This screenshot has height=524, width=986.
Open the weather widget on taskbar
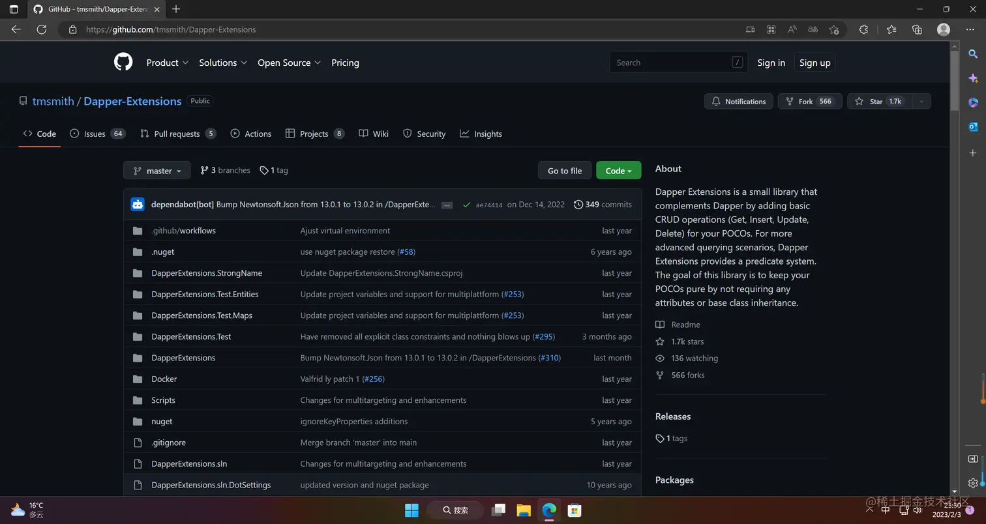(28, 510)
